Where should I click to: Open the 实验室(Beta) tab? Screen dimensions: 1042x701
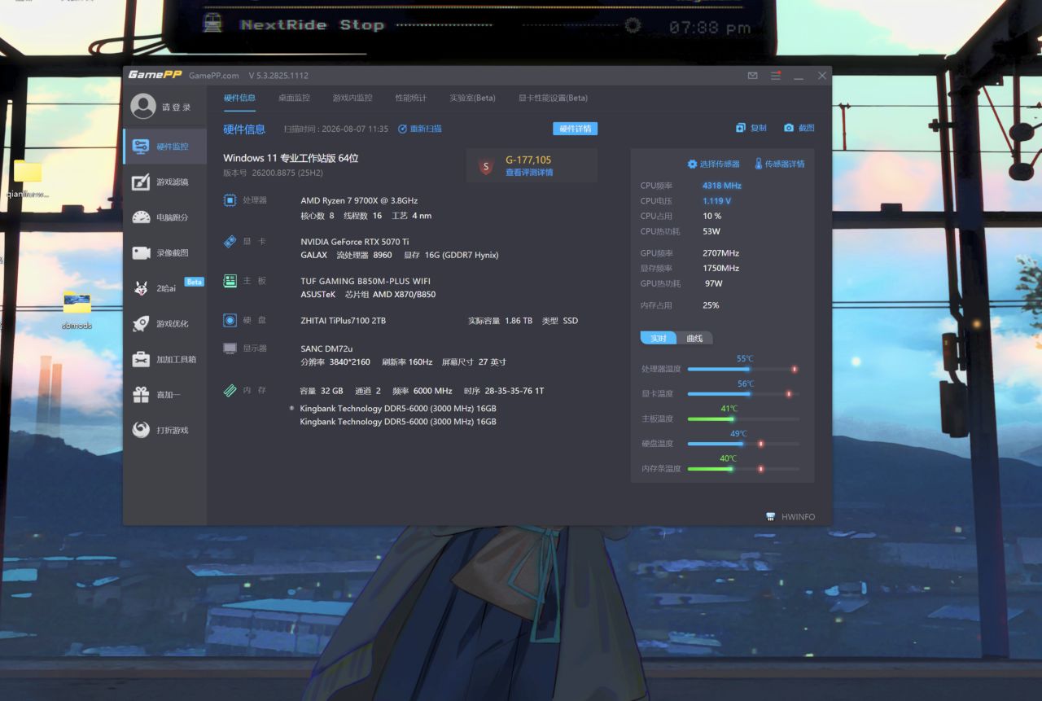coord(472,98)
